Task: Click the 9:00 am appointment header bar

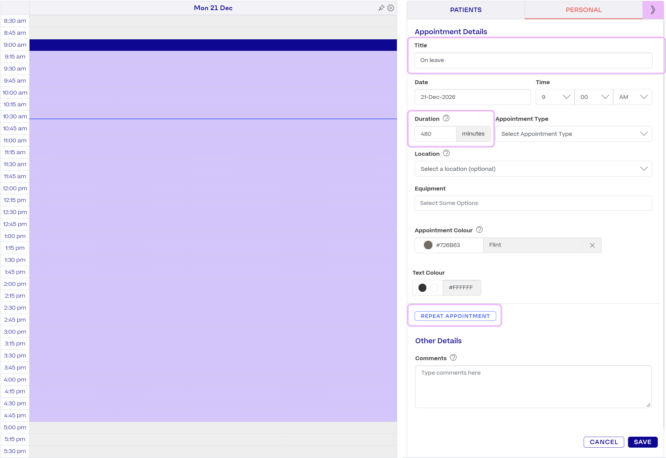Action: pos(213,45)
